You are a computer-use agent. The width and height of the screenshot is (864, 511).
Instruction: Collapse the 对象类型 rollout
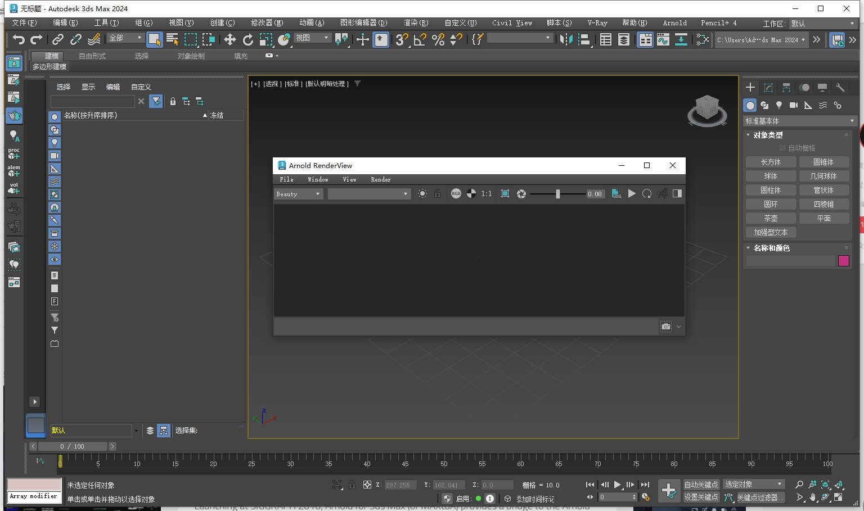pyautogui.click(x=768, y=135)
